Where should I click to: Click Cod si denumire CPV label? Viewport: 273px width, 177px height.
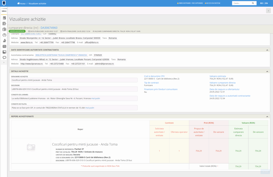[154, 76]
